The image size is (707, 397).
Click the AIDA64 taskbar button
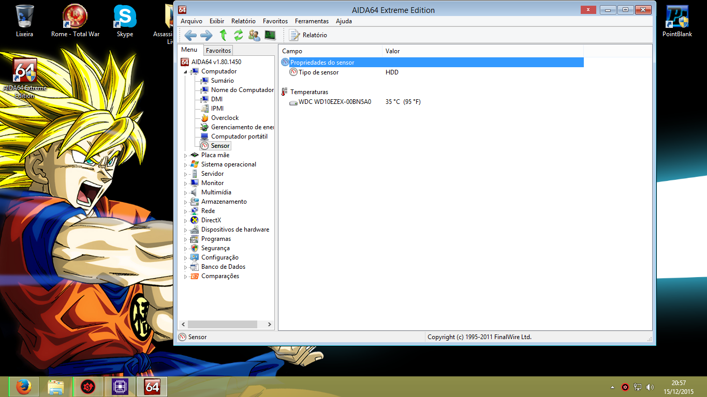point(152,387)
